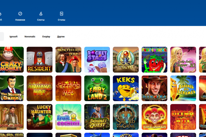This screenshot has height=137, width=206.
Task: Open the Sizzling Hot slot
Action: (x=68, y=88)
